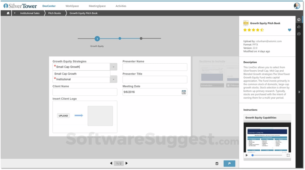
Task: Click the save icon in bottom bar
Action: tap(217, 164)
